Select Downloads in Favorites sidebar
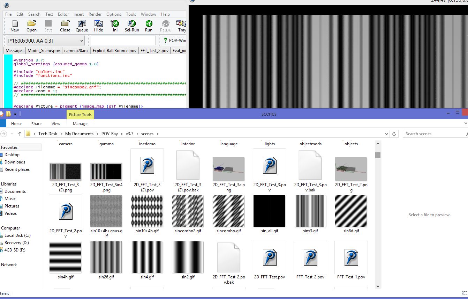Viewport: 468px width, 299px height. (15, 162)
